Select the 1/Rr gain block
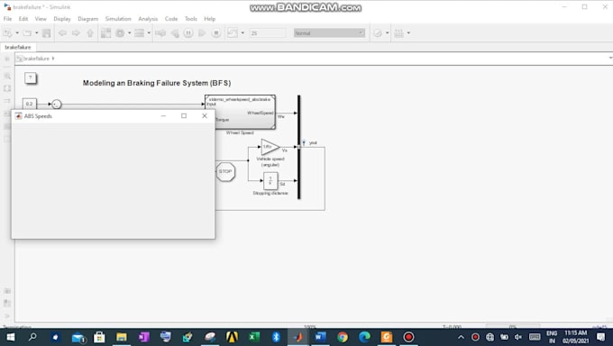Viewport: 613px width, 346px height. point(270,147)
